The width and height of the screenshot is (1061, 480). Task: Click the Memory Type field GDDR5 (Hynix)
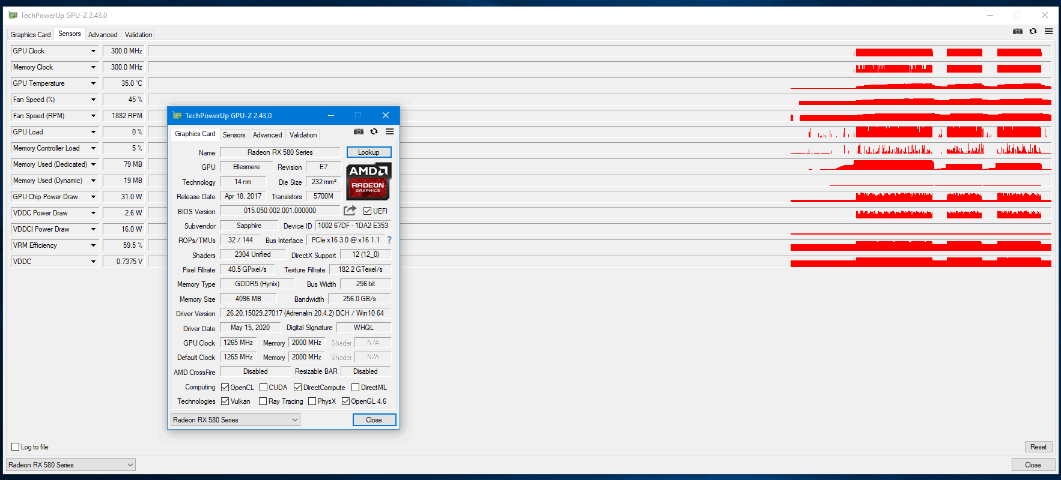pyautogui.click(x=257, y=284)
